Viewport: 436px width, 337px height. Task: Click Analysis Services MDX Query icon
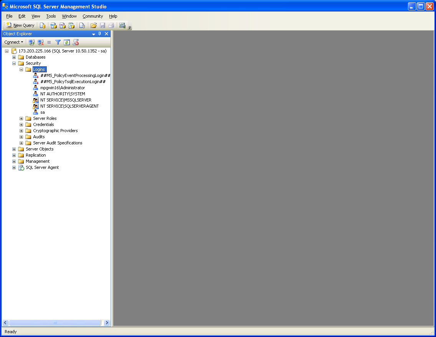tap(53, 26)
